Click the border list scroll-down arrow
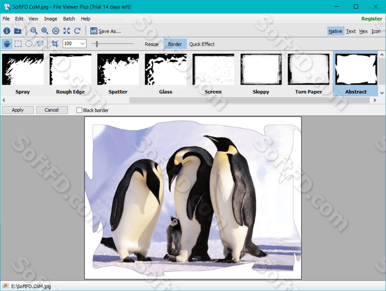Image resolution: width=386 pixels, height=291 pixels. [382, 93]
